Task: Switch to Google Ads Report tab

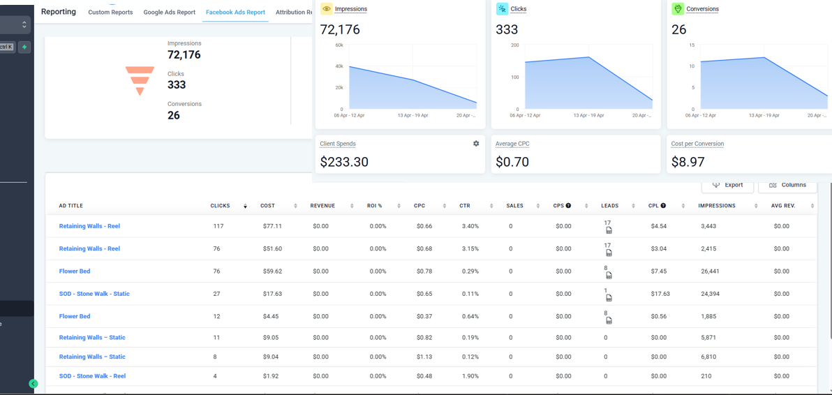Action: tap(170, 12)
